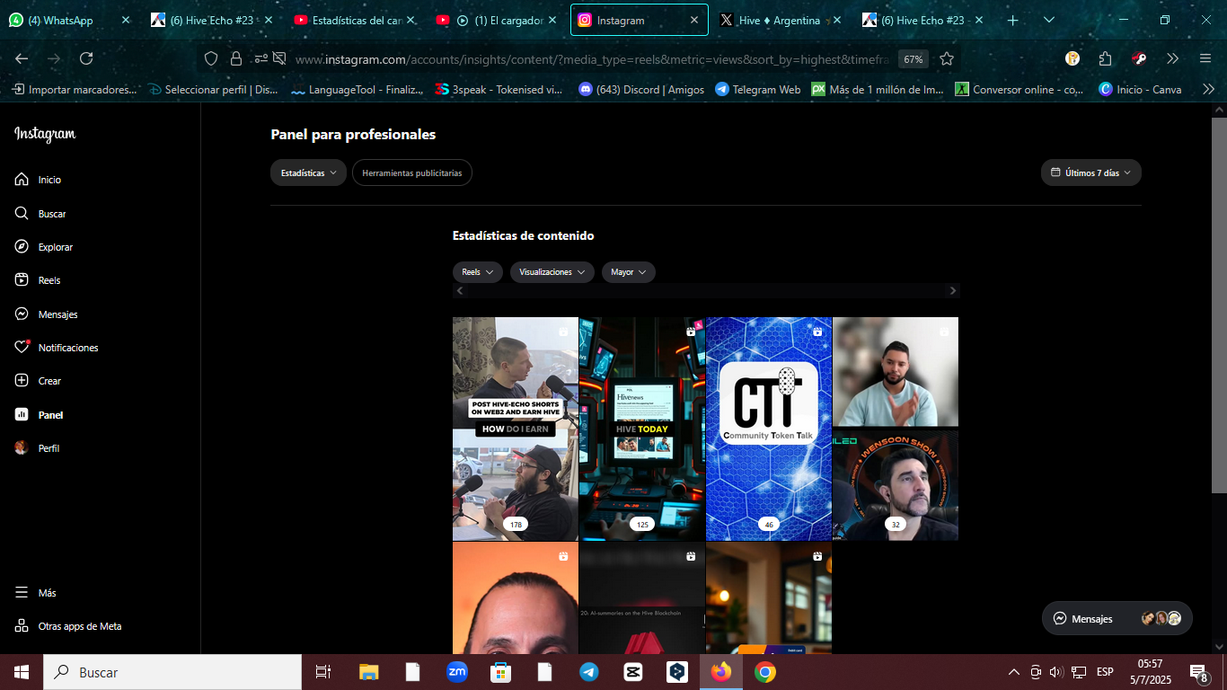The height and width of the screenshot is (690, 1227).
Task: Click the page vertical scrollbar
Action: pyautogui.click(x=1219, y=305)
